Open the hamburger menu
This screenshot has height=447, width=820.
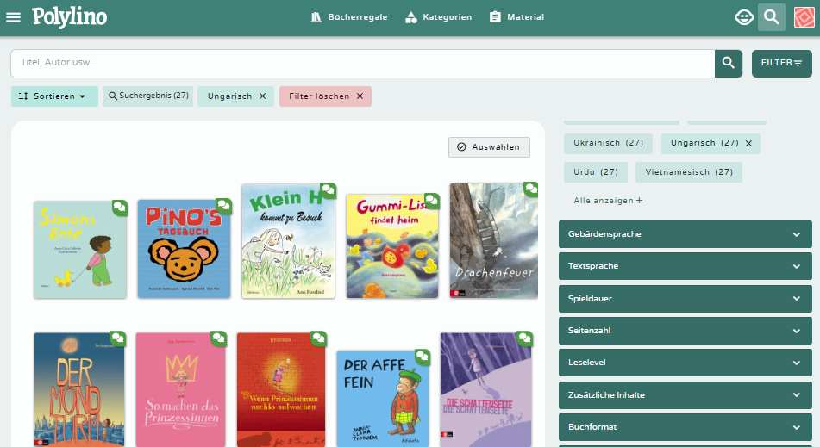[13, 17]
